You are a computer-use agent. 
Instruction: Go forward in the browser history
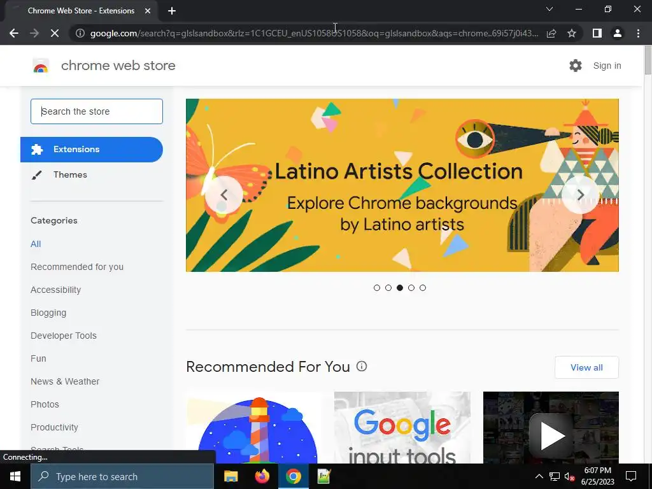34,33
